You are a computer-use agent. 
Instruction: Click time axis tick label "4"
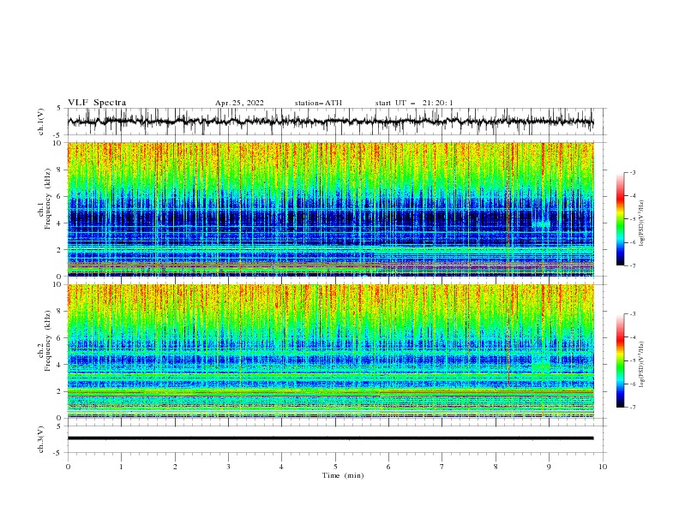point(281,467)
